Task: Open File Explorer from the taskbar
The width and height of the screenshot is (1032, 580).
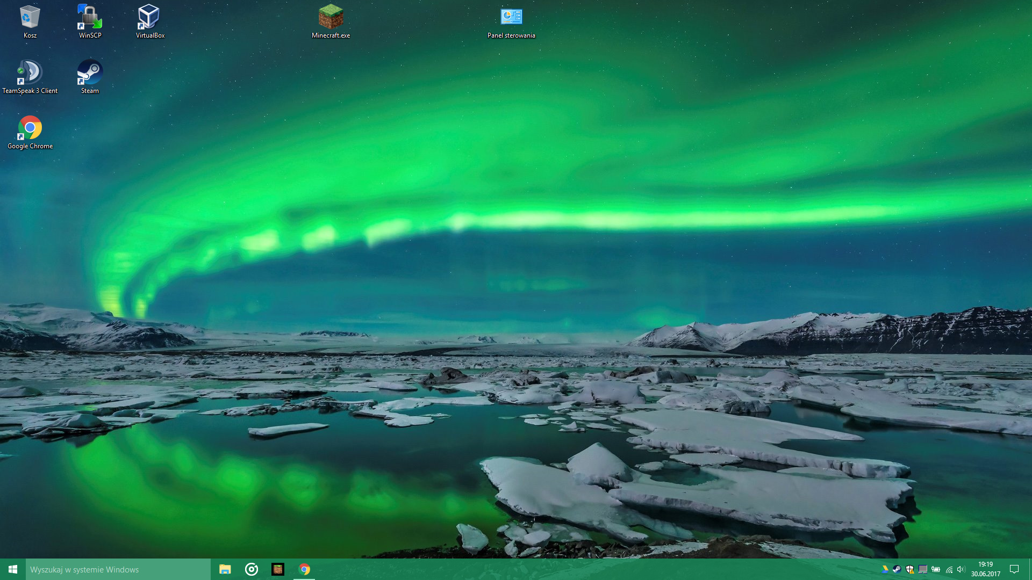Action: (225, 569)
